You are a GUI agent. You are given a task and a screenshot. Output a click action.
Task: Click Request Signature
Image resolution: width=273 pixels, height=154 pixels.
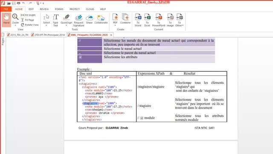click(x=78, y=20)
